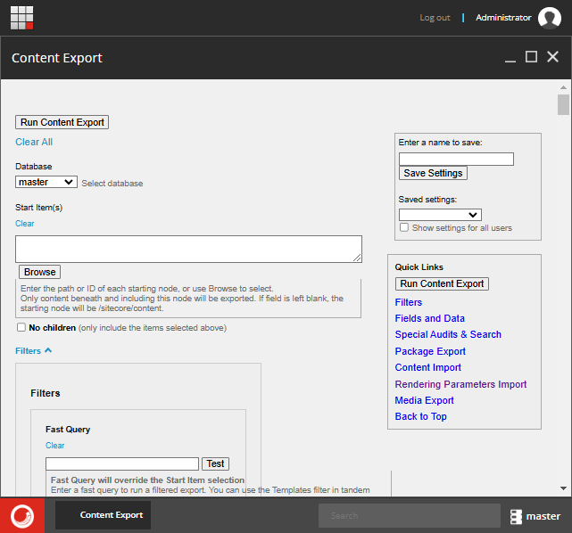Click the Save Settings button
Viewport: 572px width, 533px height.
[x=433, y=173]
